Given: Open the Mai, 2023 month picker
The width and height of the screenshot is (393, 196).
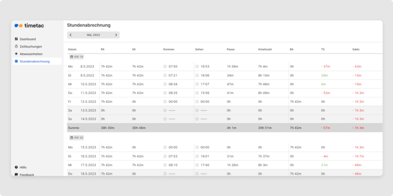Looking at the screenshot, I should point(93,35).
